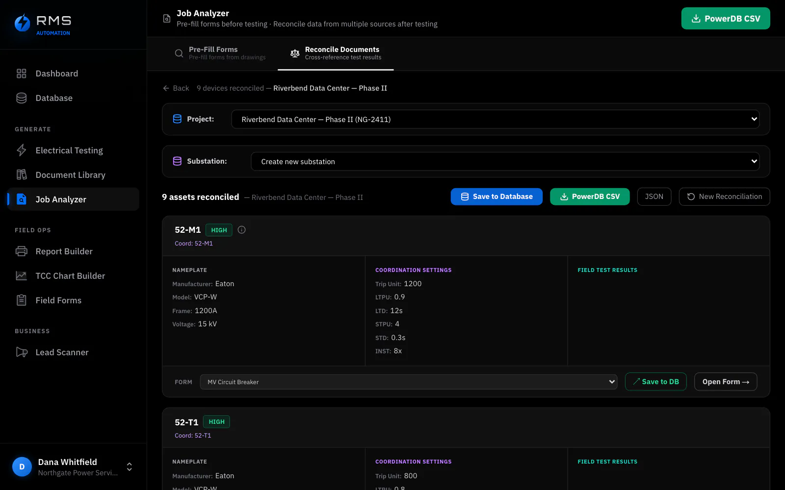Click Dana Whitfield's avatar circle
This screenshot has height=490, width=785.
coord(22,467)
